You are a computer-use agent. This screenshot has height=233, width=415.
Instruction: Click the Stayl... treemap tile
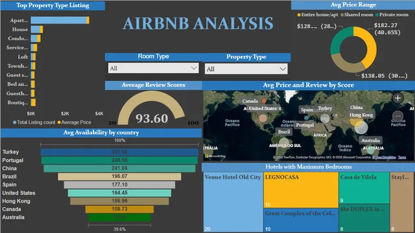coord(402,202)
